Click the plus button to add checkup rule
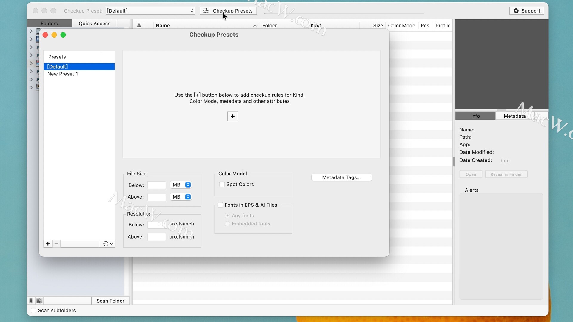 [232, 116]
